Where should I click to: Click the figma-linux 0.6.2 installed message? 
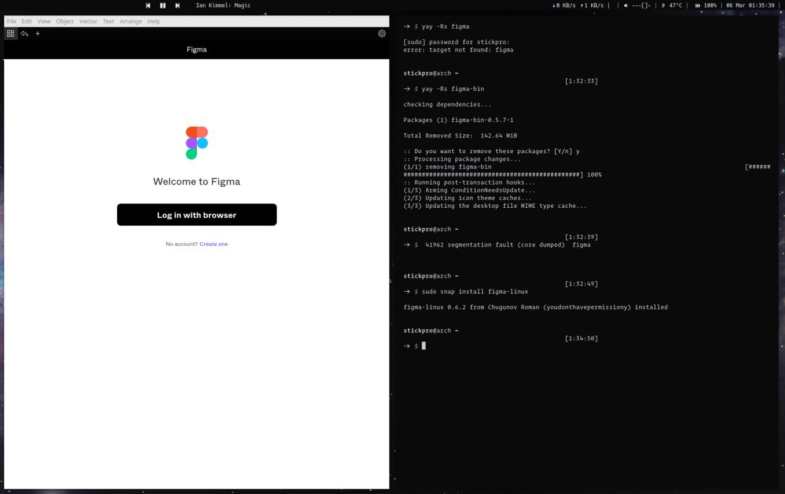click(x=535, y=307)
